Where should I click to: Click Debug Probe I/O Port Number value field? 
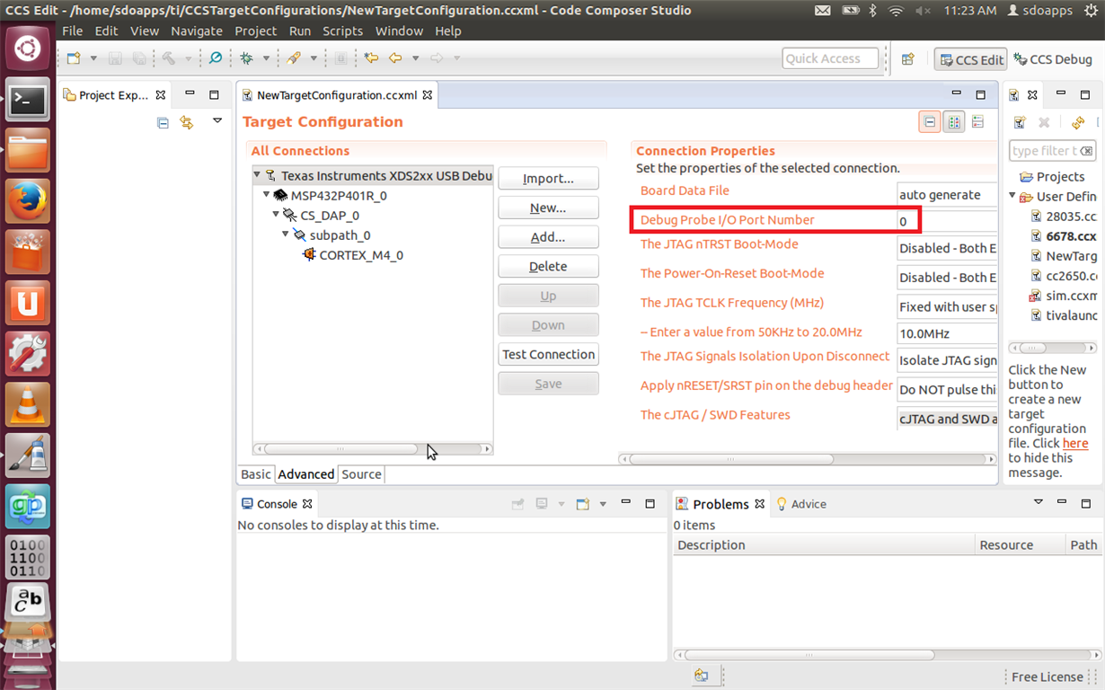947,220
